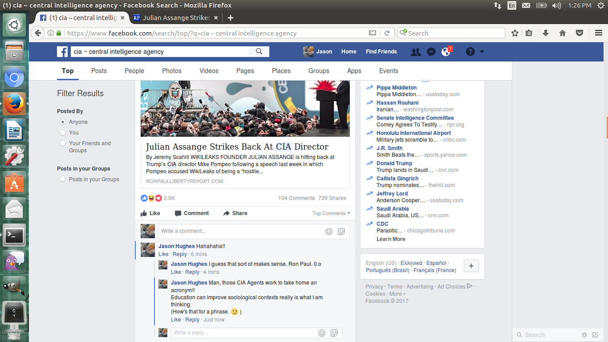This screenshot has width=608, height=342.
Task: Click the Facebook logo icon
Action: coord(62,52)
